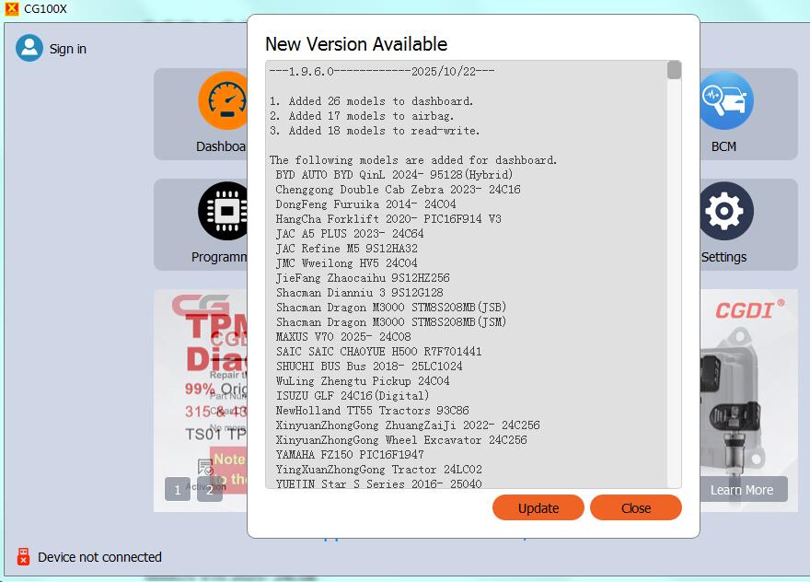The width and height of the screenshot is (810, 582).
Task: Click the Update button
Action: click(x=538, y=507)
